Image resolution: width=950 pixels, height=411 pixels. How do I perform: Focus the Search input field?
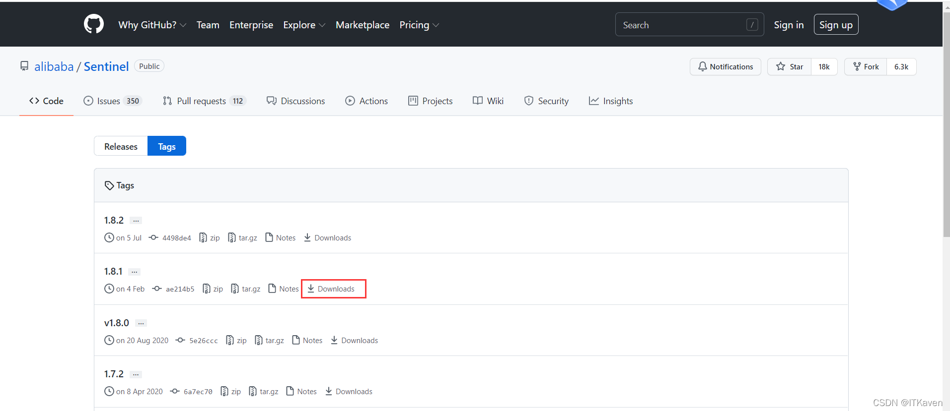[689, 24]
